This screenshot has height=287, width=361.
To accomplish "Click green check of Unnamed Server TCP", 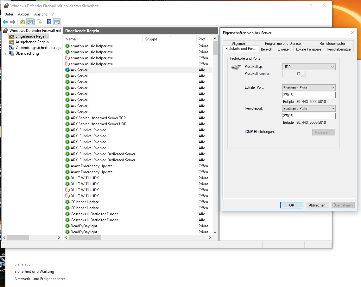I will coord(67,118).
